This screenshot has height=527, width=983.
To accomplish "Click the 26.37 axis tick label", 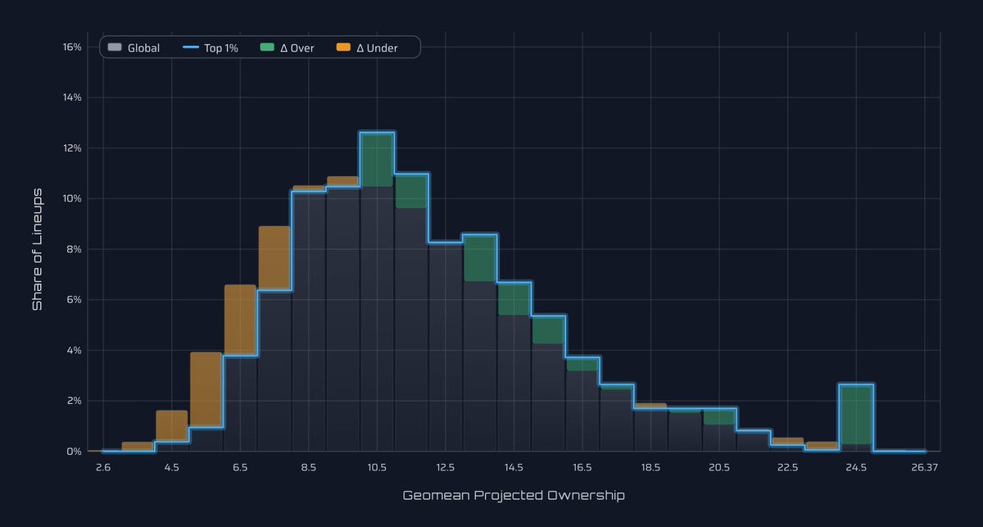I will point(925,467).
